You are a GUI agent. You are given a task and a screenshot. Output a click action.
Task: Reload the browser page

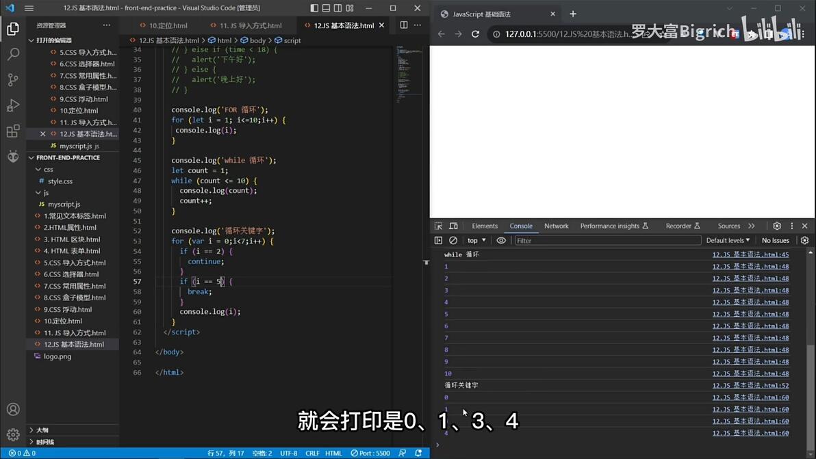coord(475,34)
